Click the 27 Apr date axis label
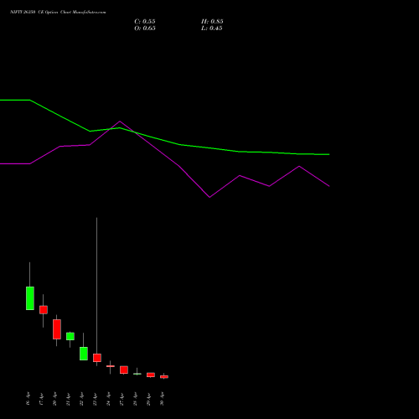The height and width of the screenshot is (419, 419). pos(122,399)
